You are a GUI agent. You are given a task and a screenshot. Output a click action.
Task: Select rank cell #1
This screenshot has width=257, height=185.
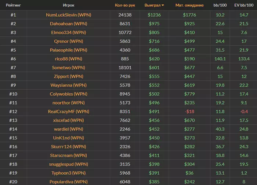pos(13,15)
